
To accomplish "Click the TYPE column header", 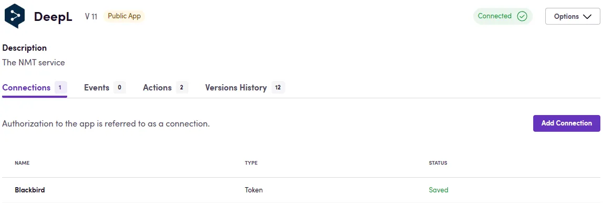I will 251,163.
